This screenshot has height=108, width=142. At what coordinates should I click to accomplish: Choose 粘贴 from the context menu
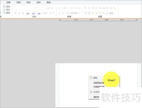tap(95, 78)
